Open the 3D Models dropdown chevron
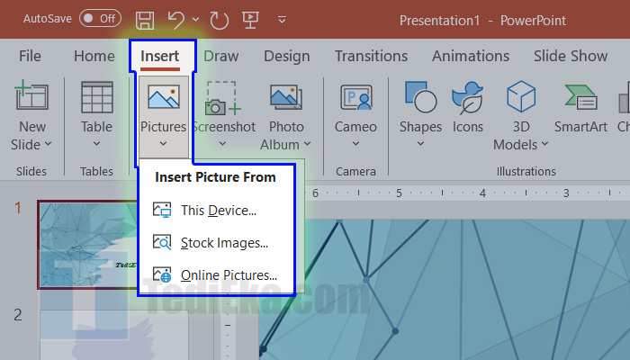Viewport: 630px width, 360px height. click(544, 144)
